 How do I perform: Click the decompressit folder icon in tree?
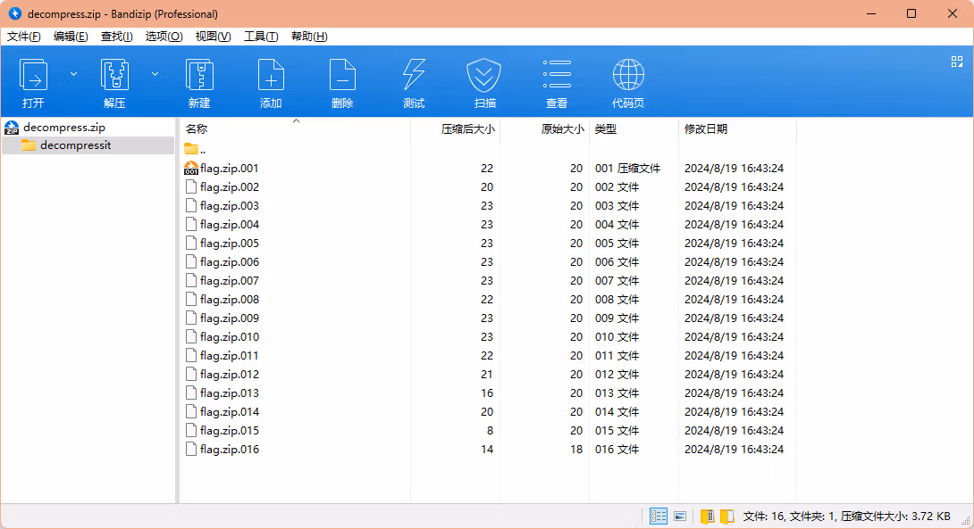point(29,145)
